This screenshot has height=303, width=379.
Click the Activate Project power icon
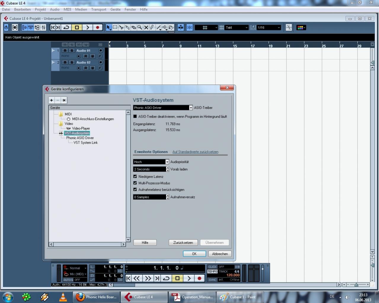pyautogui.click(x=6, y=28)
